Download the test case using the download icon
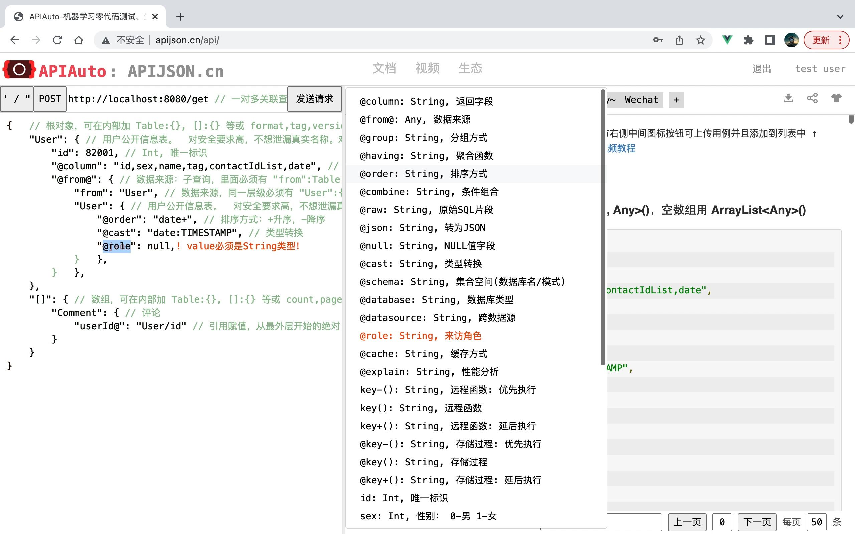 tap(788, 99)
